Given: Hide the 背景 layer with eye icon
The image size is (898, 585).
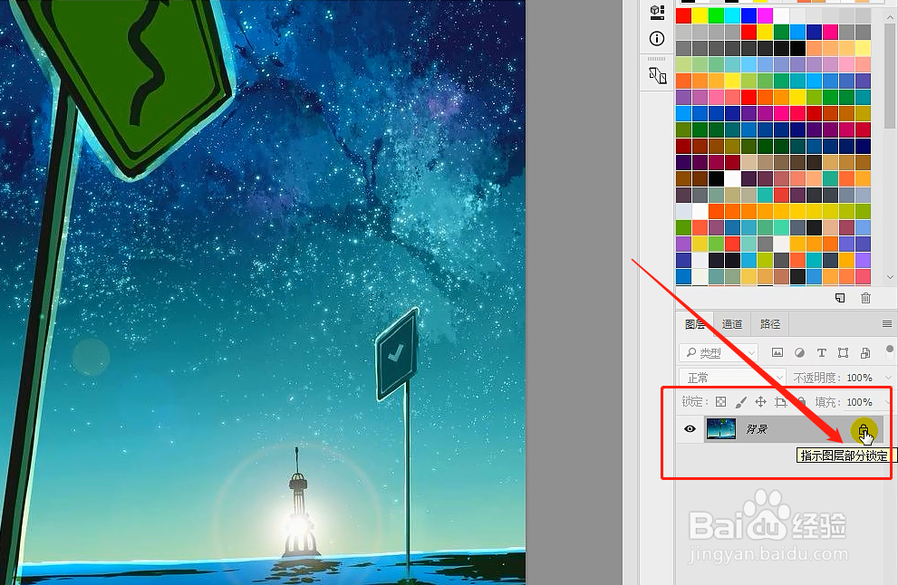Looking at the screenshot, I should [690, 428].
